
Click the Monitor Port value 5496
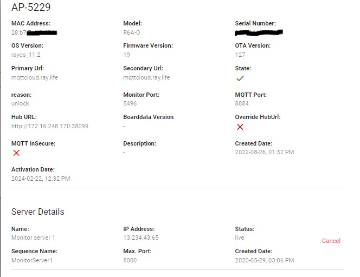tap(130, 103)
